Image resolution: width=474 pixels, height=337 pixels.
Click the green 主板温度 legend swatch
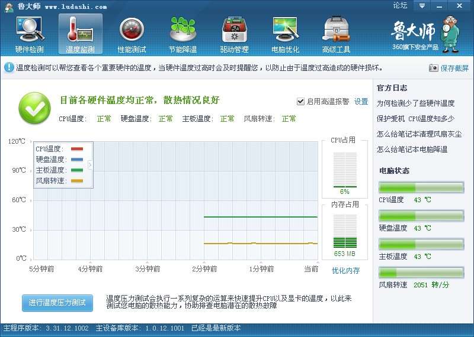pyautogui.click(x=77, y=170)
